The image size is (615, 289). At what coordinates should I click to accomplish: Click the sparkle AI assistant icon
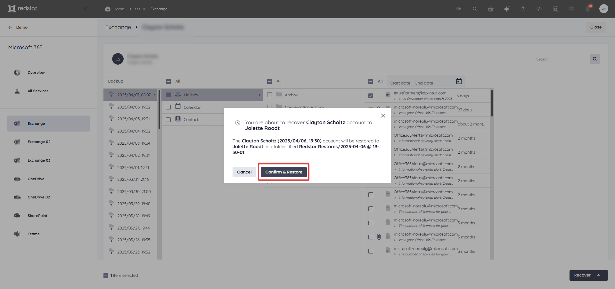coord(507,9)
